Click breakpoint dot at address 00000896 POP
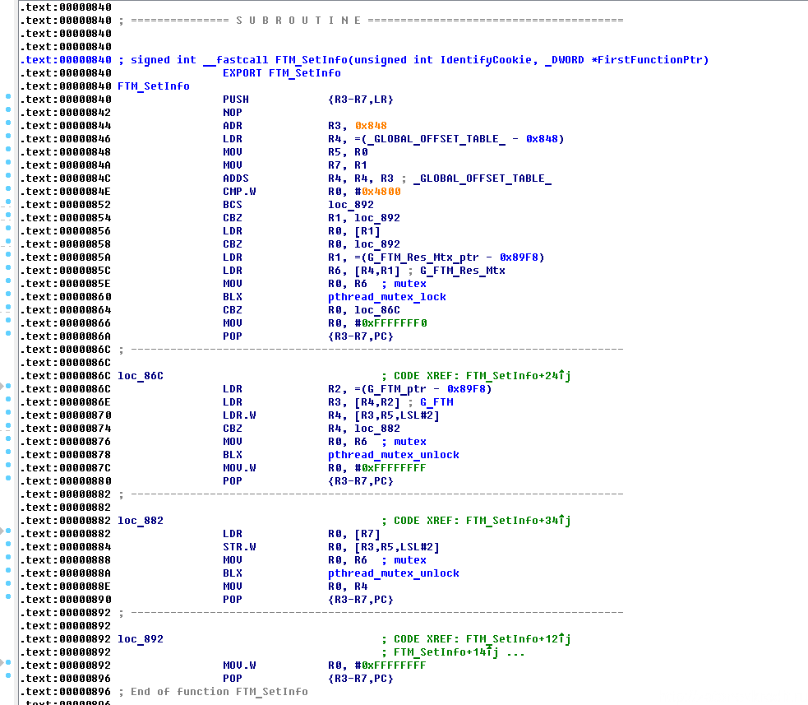 point(7,676)
